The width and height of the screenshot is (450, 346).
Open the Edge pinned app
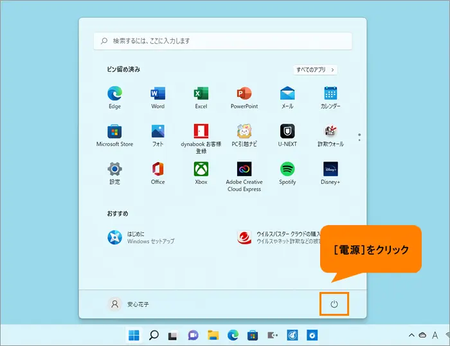coord(114,98)
